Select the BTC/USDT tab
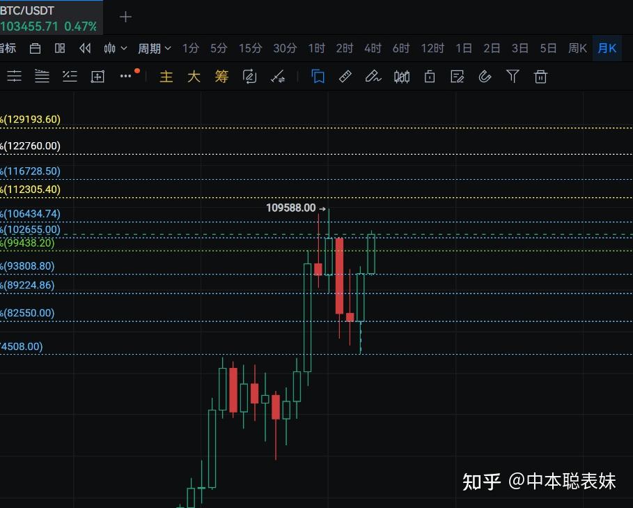633x508 pixels. (x=52, y=17)
